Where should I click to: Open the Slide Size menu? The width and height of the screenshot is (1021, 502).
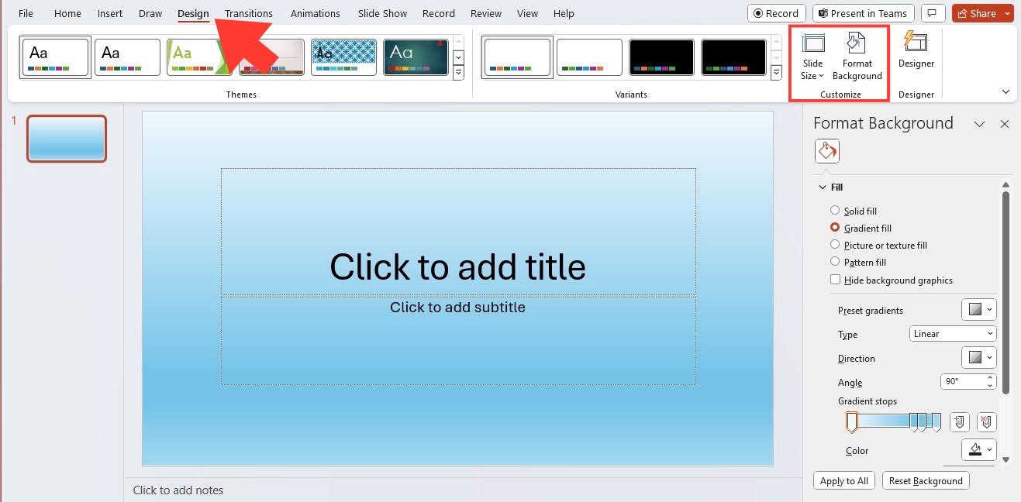pos(812,57)
